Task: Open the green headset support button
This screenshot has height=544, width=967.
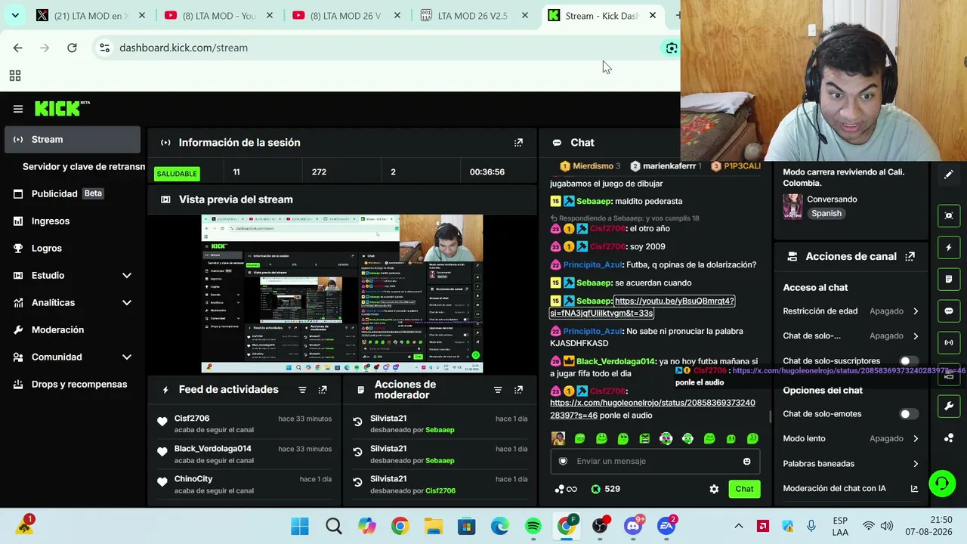Action: (942, 483)
